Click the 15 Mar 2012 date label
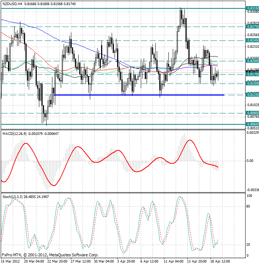The image size is (259, 264). [x=11, y=261]
